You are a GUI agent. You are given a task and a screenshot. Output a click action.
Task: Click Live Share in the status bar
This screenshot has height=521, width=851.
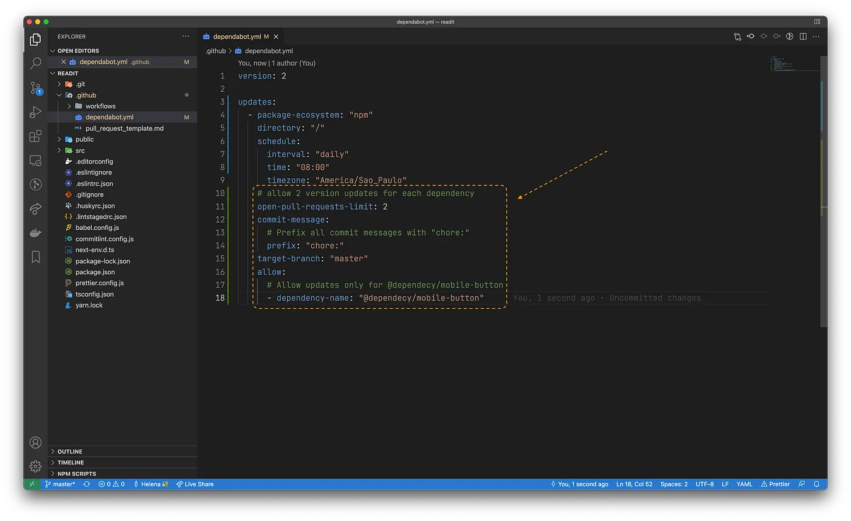coord(195,484)
